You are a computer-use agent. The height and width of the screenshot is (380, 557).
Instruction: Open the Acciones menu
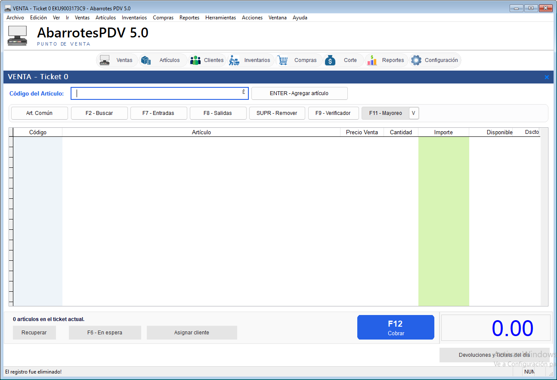(252, 18)
